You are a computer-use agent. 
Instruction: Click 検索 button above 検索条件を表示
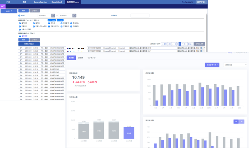pos(24,40)
